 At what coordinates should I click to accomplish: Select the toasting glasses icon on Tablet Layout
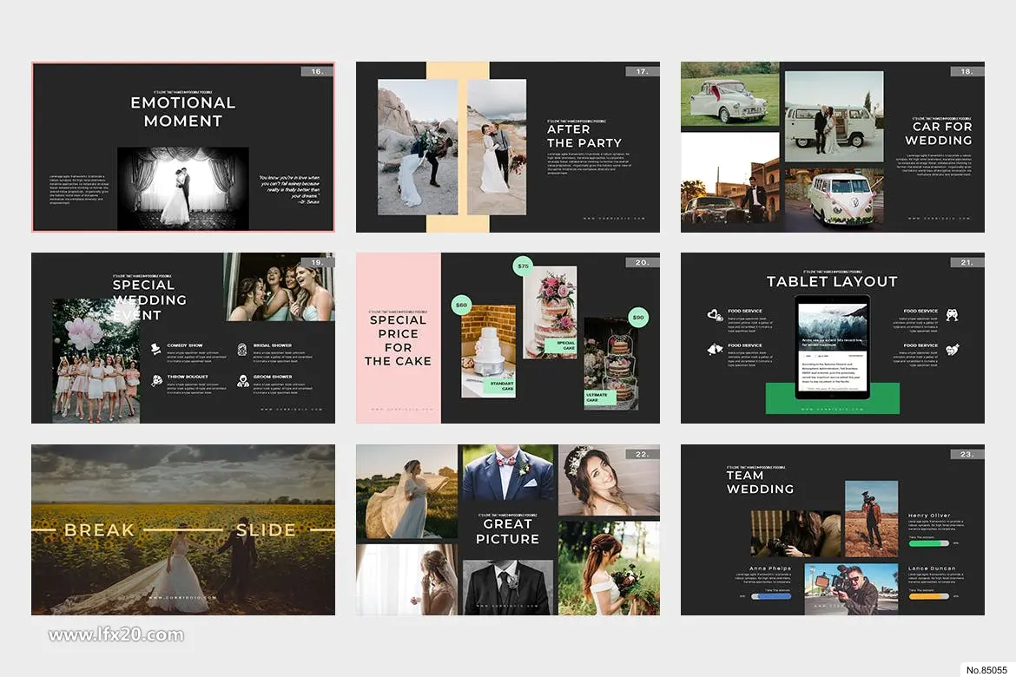coord(951,315)
